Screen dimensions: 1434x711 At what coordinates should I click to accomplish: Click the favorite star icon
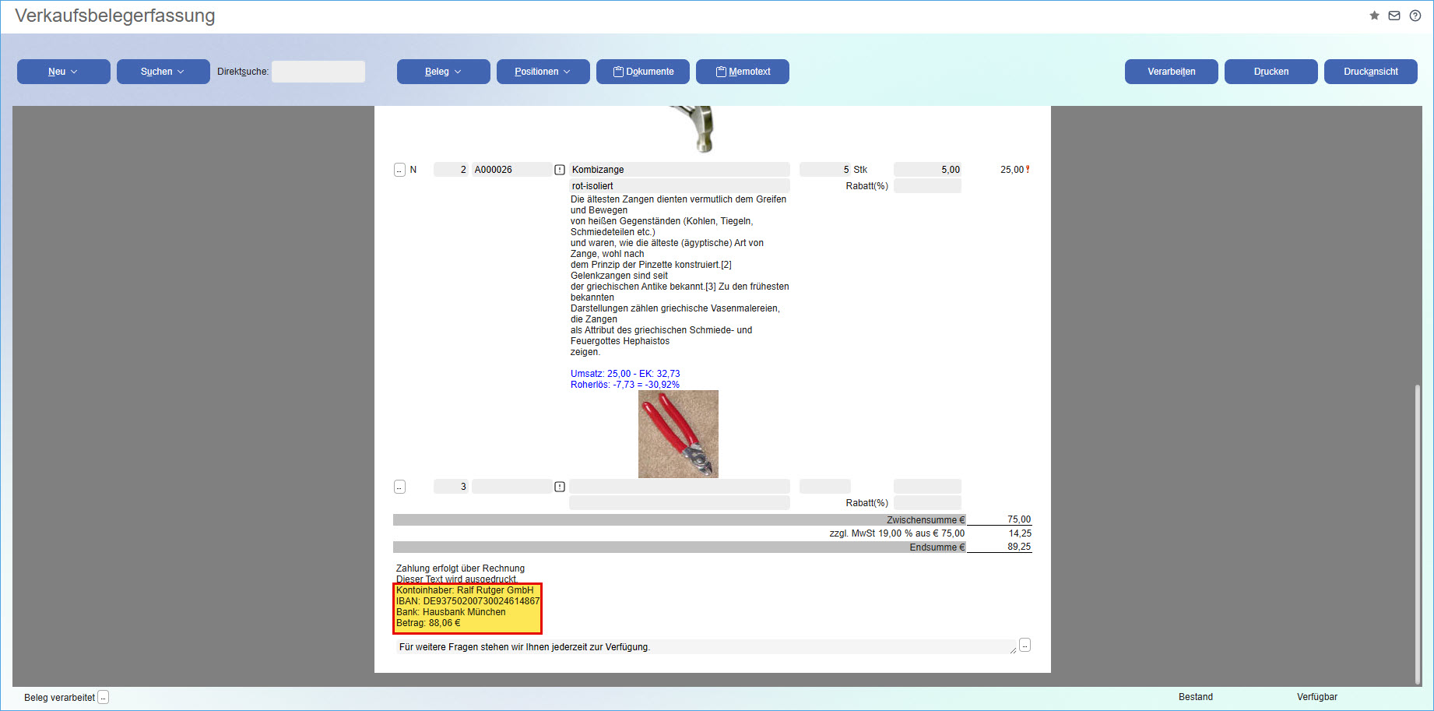[1374, 16]
